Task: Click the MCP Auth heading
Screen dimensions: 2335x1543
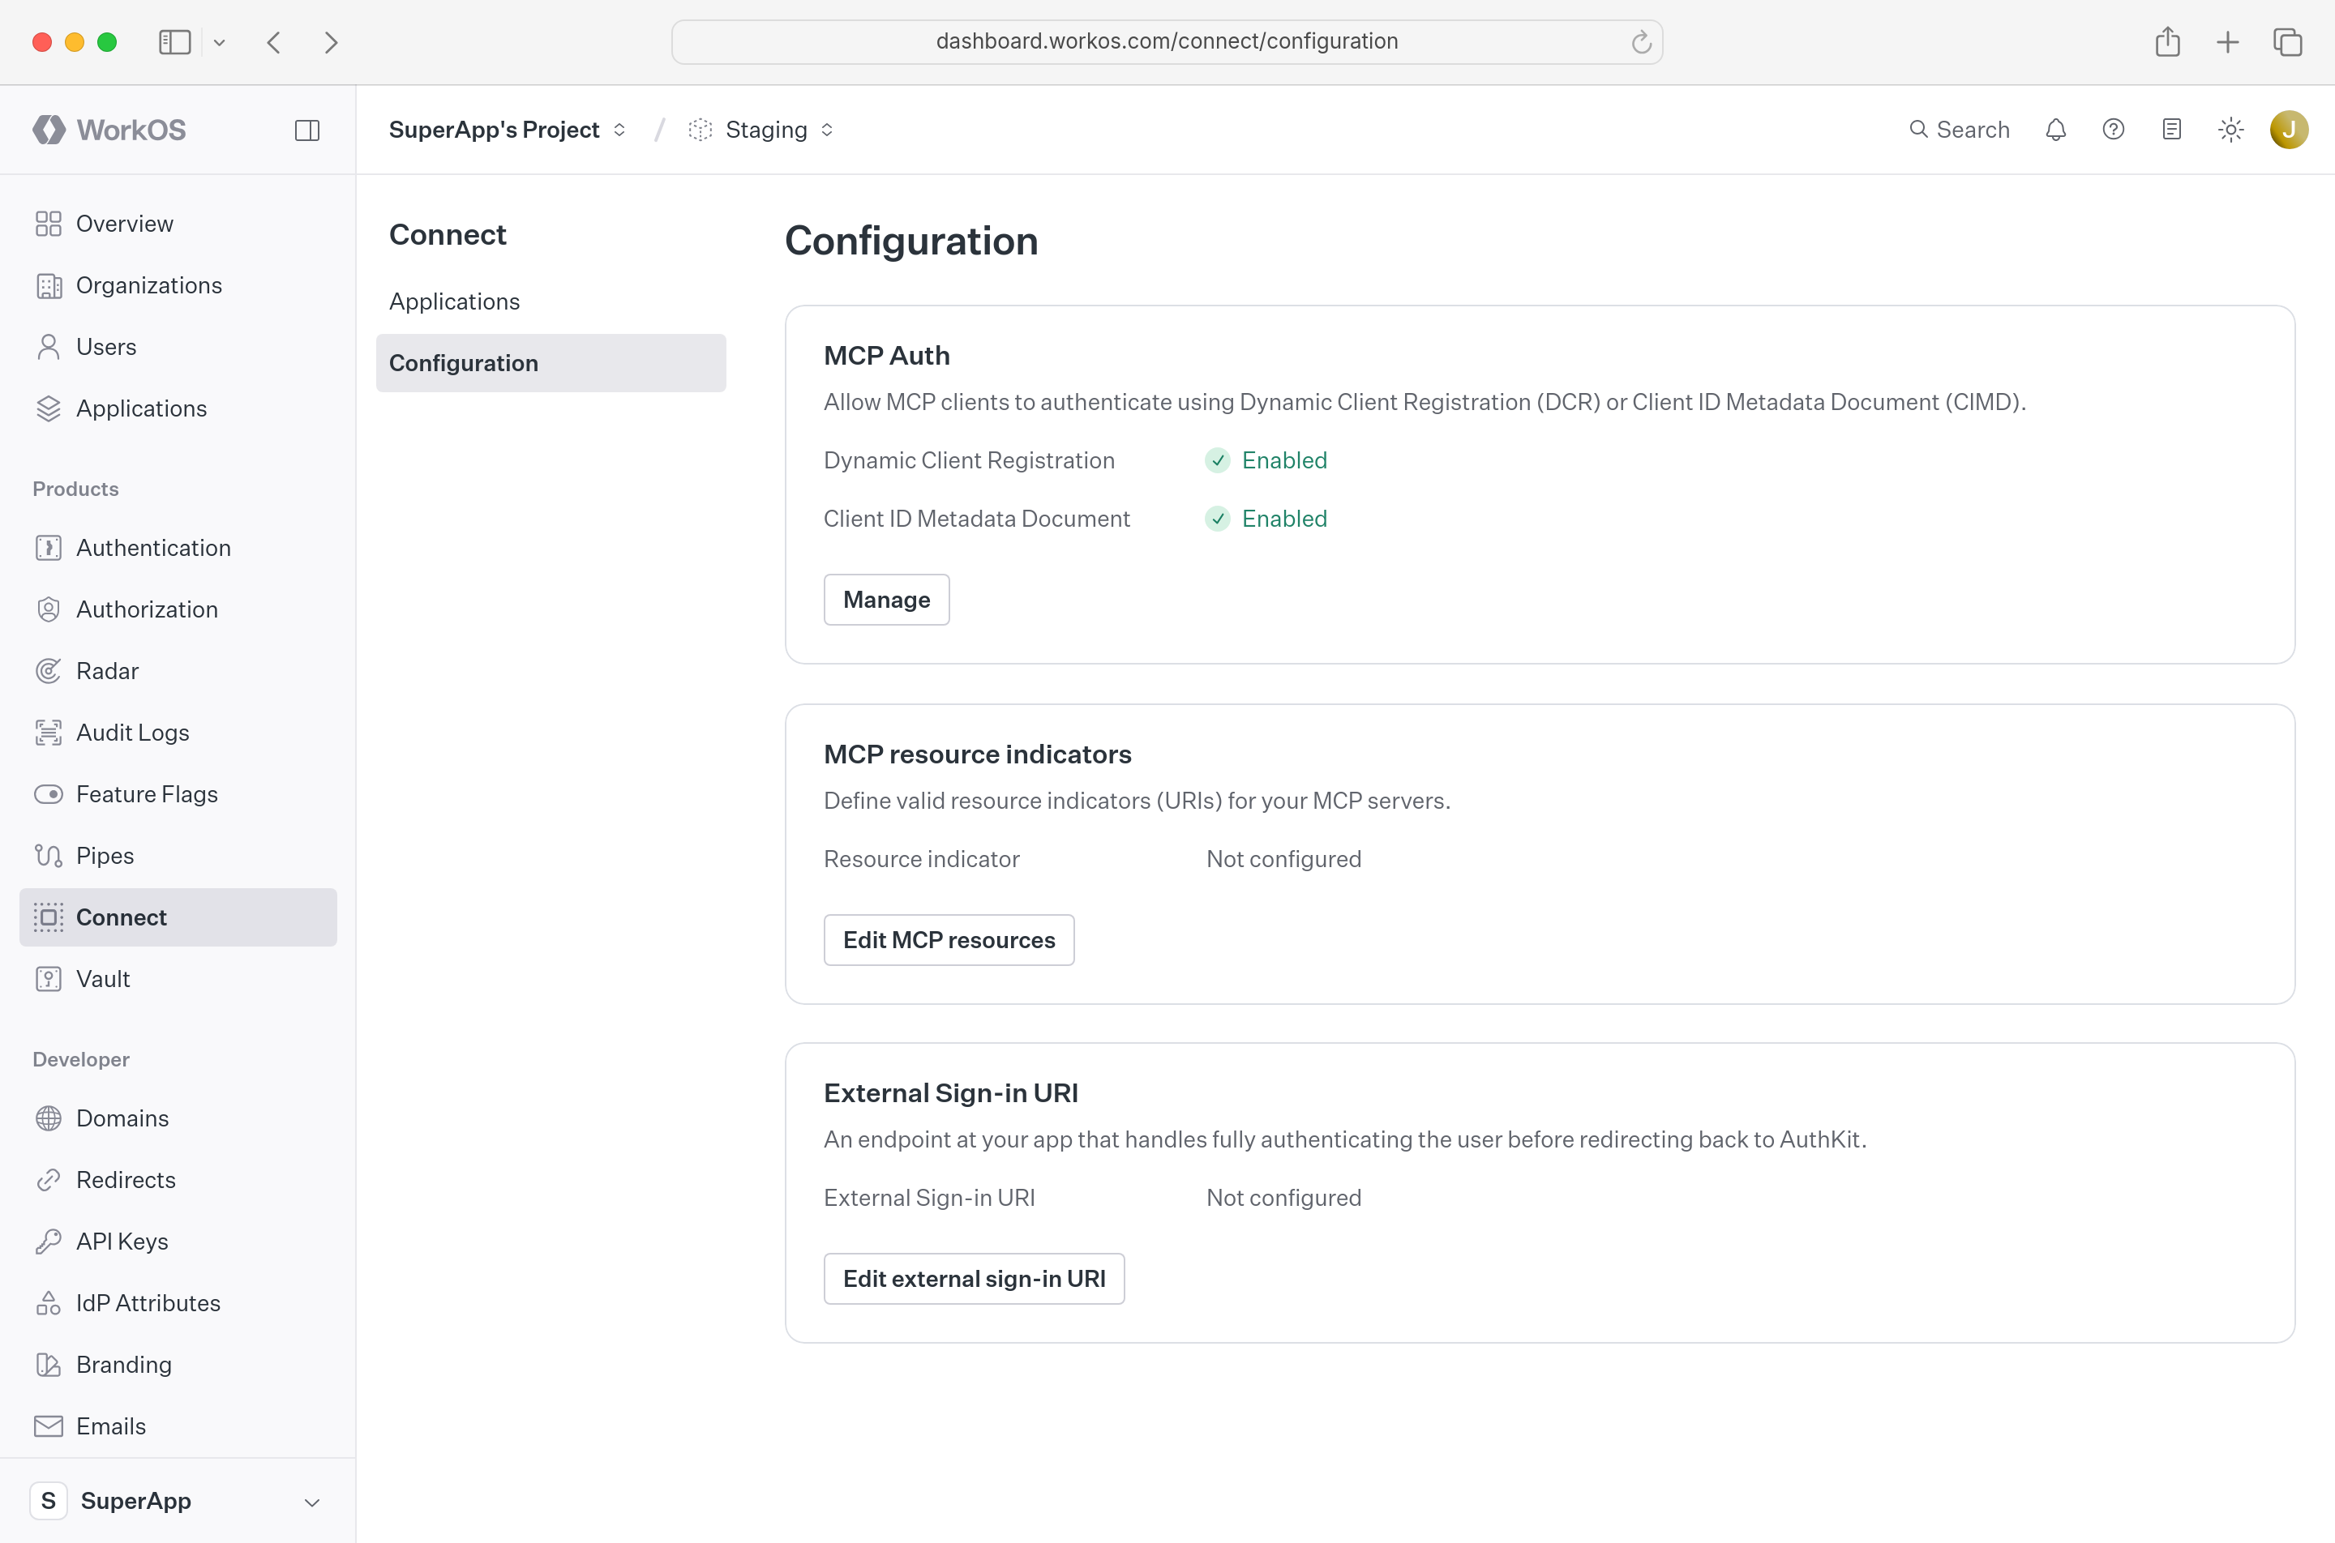Action: coord(886,355)
